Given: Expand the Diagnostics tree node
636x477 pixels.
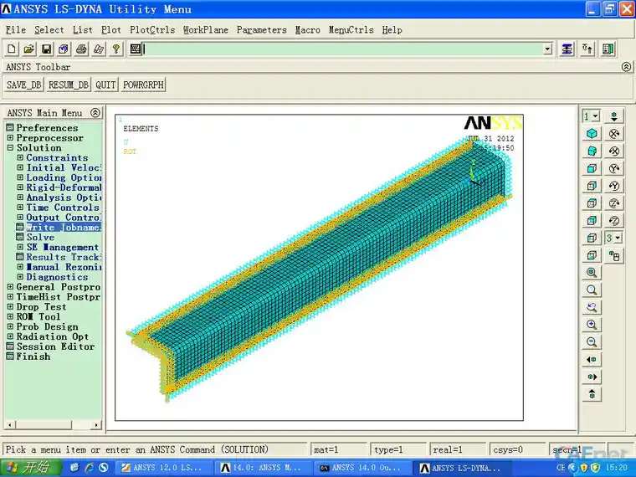Looking at the screenshot, I should coord(20,277).
